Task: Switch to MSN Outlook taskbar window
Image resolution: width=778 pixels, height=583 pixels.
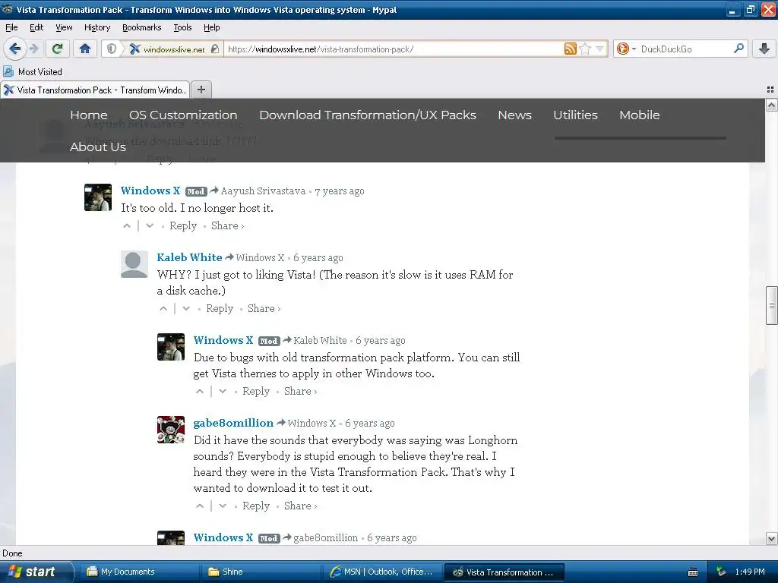Action: point(382,572)
